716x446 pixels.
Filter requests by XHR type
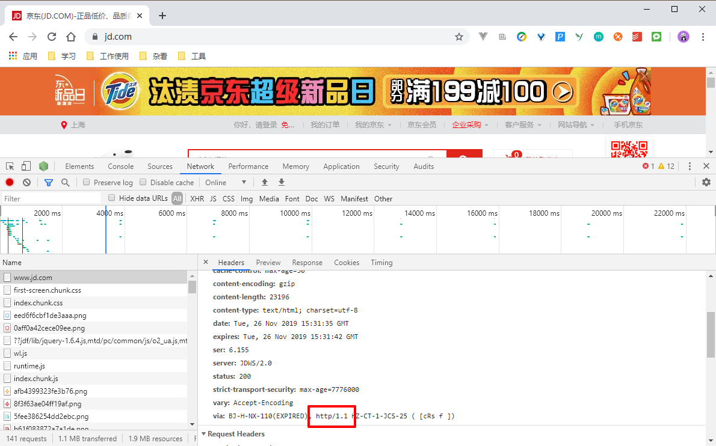(x=197, y=199)
